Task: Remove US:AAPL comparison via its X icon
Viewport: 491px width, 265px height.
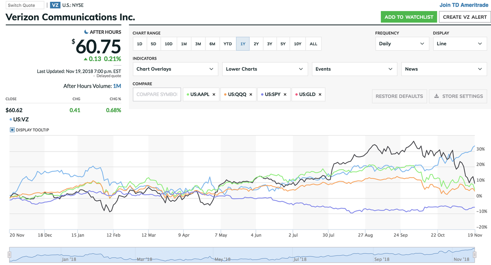Action: coord(213,94)
